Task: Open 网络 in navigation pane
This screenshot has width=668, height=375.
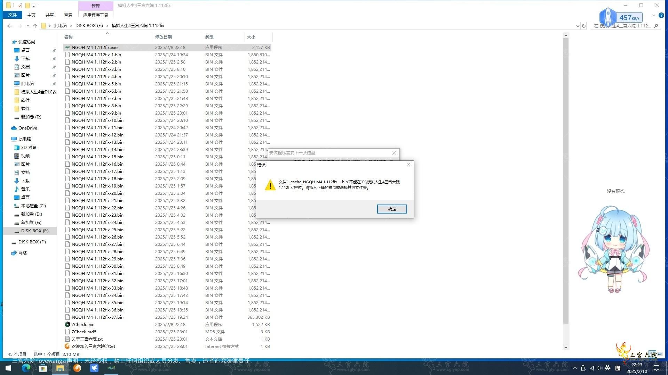Action: [x=22, y=253]
